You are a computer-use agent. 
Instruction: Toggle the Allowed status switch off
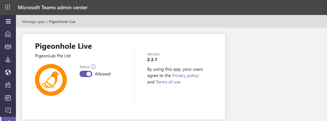(86, 74)
